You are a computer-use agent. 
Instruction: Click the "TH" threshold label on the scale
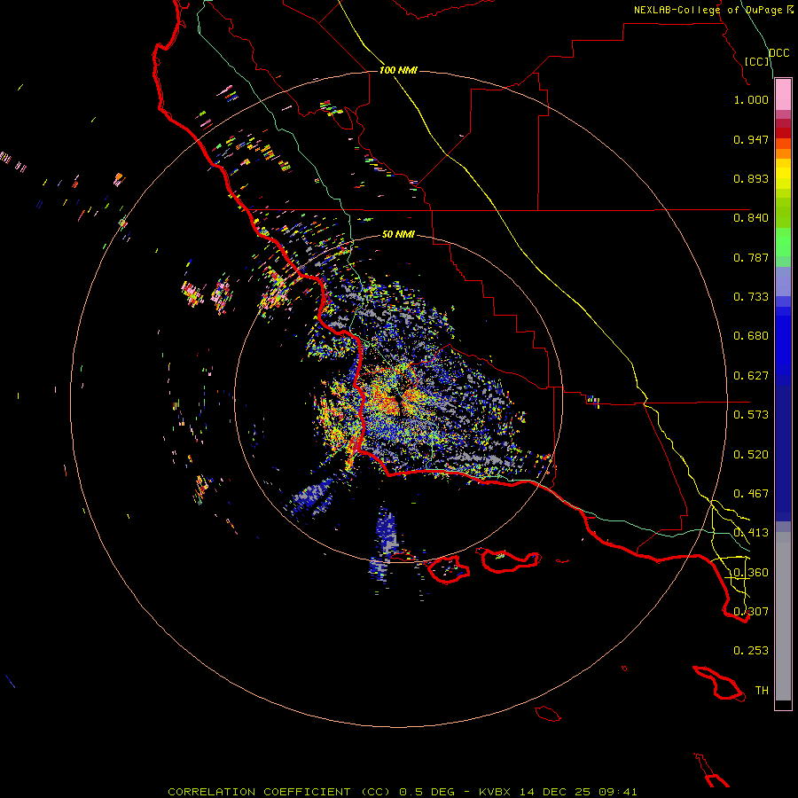762,691
